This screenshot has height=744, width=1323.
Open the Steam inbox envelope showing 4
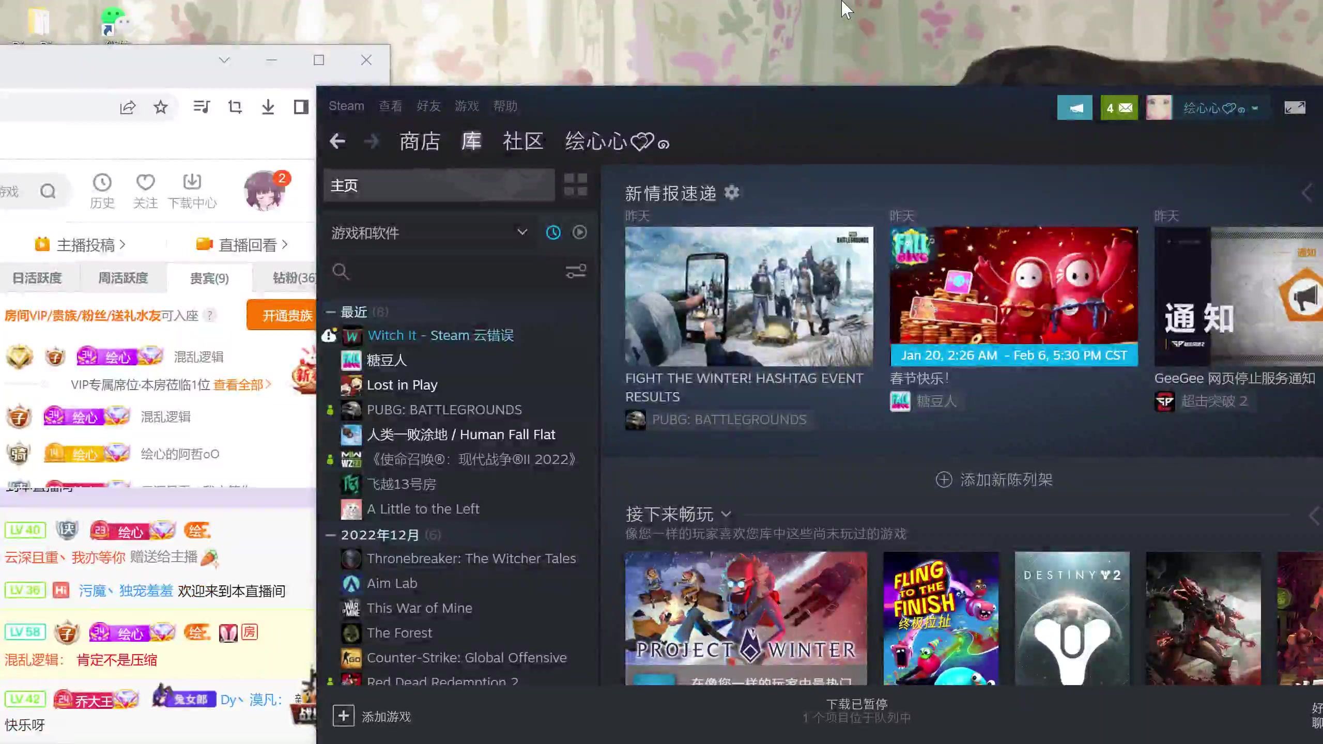[1119, 108]
